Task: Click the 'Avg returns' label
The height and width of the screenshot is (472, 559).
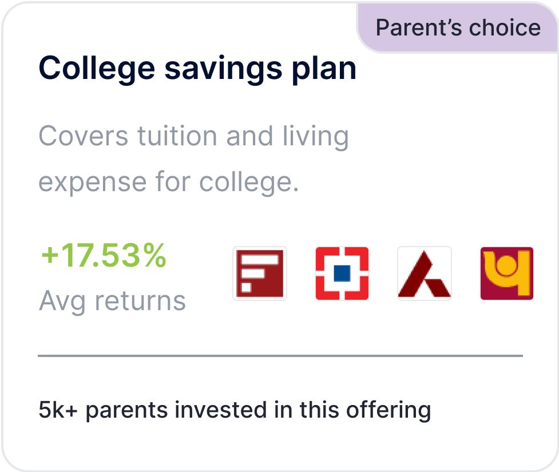Action: point(112,300)
